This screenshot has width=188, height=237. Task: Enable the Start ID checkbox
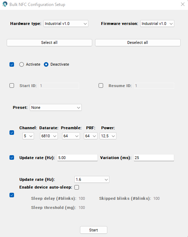[x=12, y=86]
